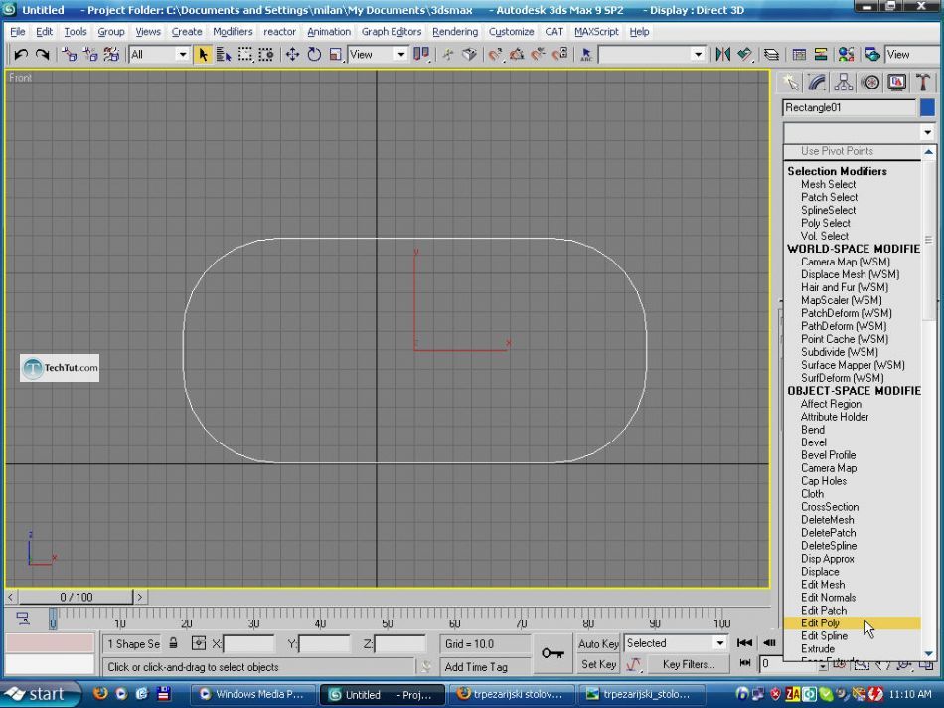Toggle the Selection Lock padlock
Screen dimensions: 944x708
pos(173,643)
